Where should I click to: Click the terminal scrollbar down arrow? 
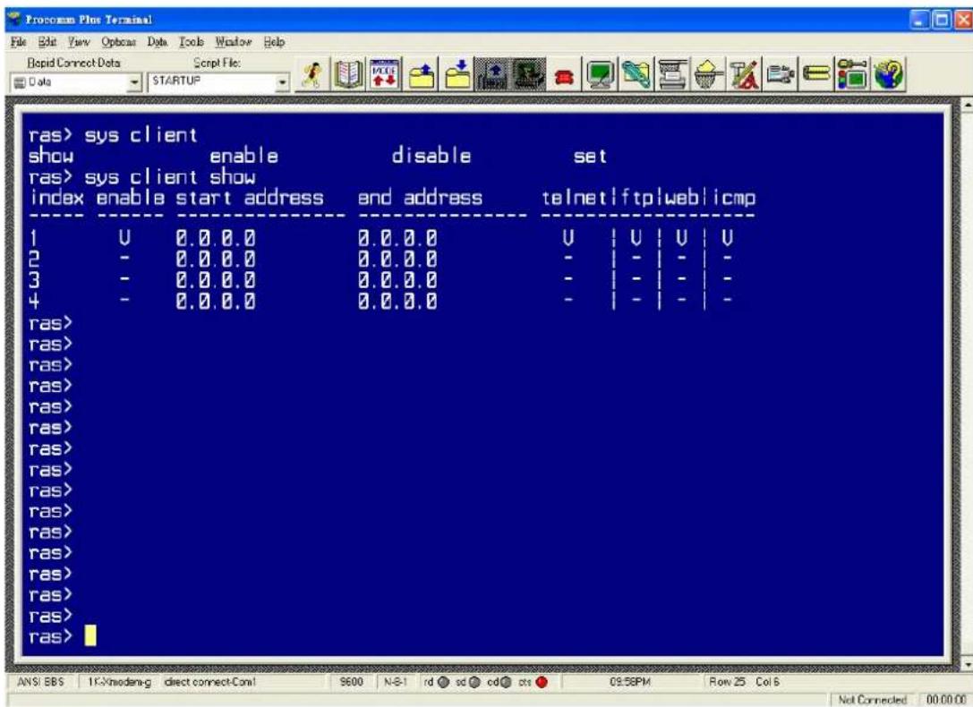(966, 666)
